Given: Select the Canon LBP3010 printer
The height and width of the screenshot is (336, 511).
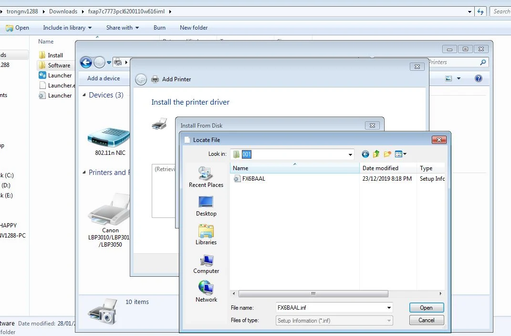Looking at the screenshot, I should [109, 220].
